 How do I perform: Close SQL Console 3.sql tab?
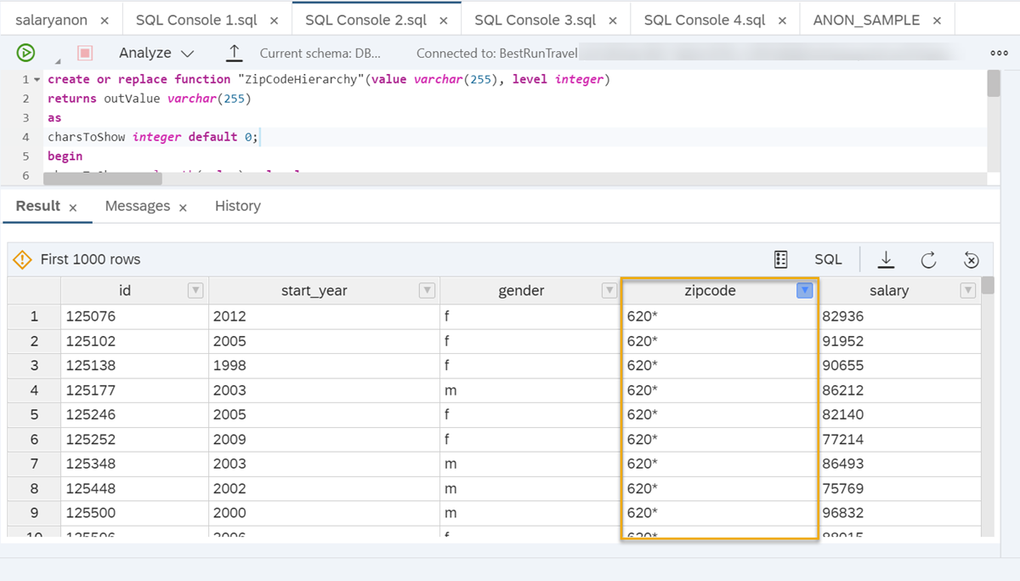[x=612, y=20]
